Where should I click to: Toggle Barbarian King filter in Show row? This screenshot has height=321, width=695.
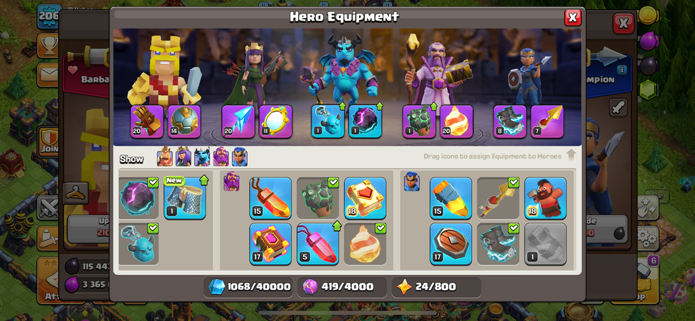tap(164, 157)
